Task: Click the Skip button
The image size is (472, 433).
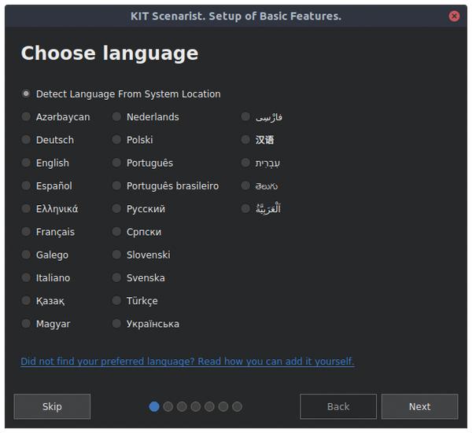Action: (x=52, y=406)
